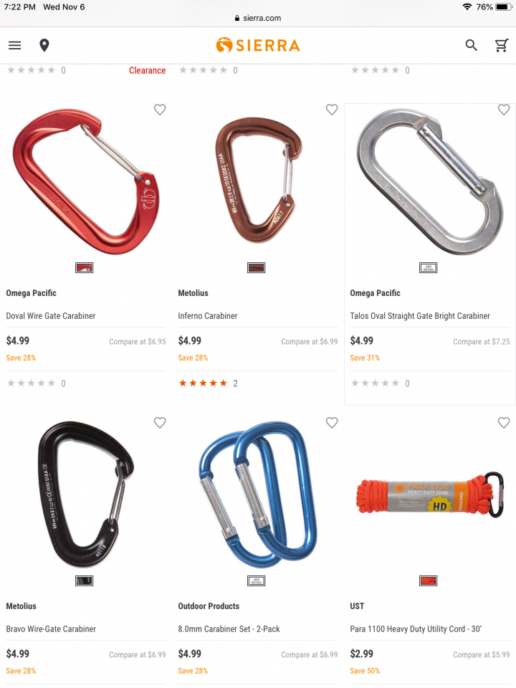Choose the orange swatch under Para 1100 cord
The height and width of the screenshot is (688, 516).
tap(429, 581)
